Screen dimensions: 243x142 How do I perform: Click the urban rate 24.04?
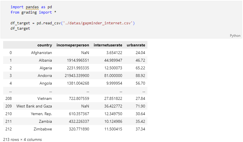[x=140, y=53]
